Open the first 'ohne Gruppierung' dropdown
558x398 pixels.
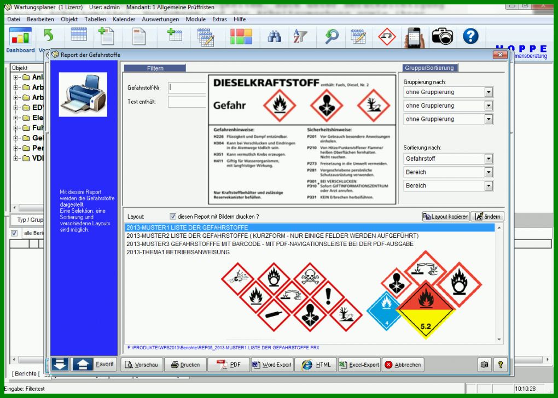(x=489, y=92)
